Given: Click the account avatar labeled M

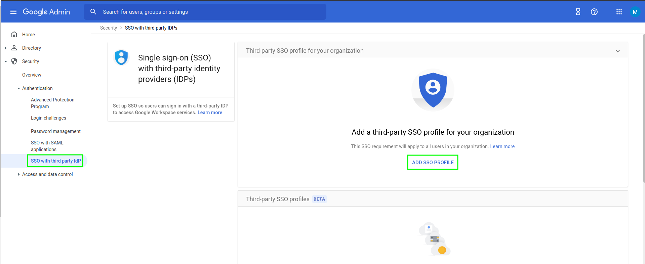Looking at the screenshot, I should pos(635,12).
